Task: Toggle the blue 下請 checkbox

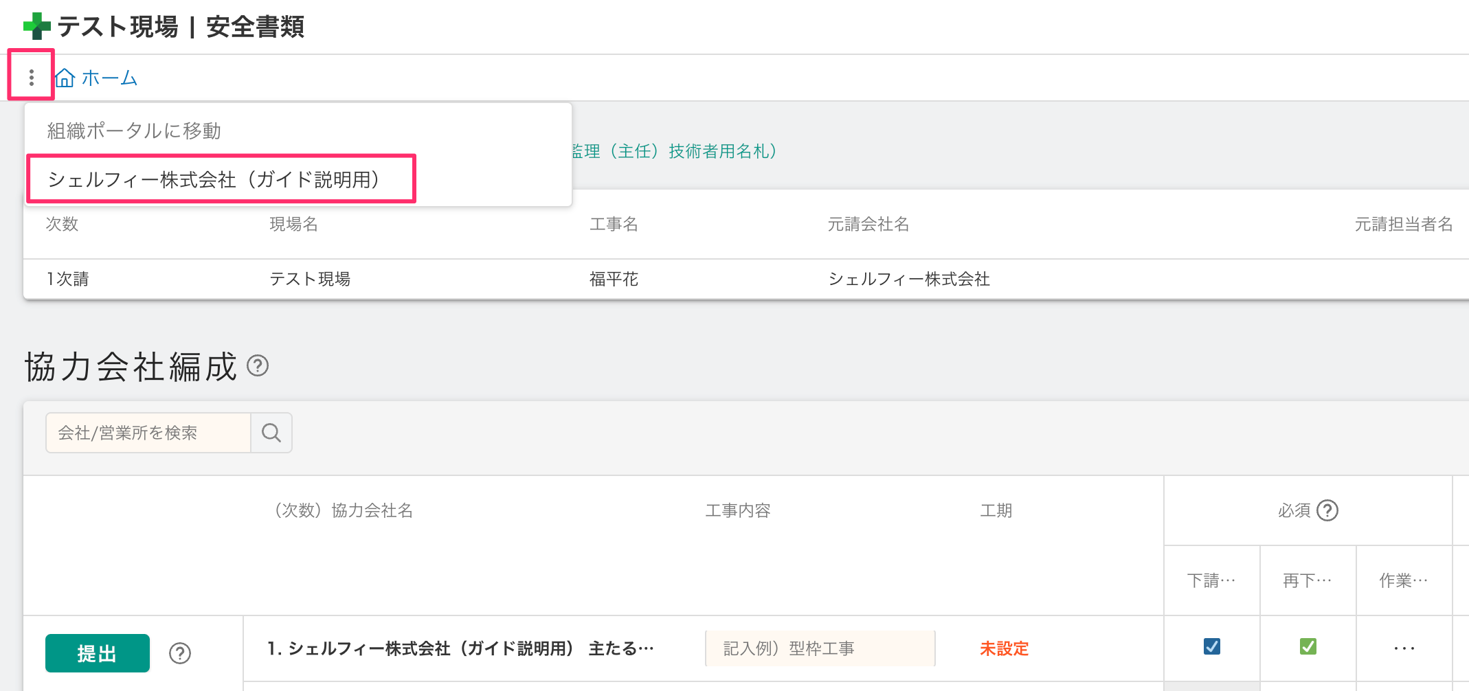Action: coord(1212,646)
